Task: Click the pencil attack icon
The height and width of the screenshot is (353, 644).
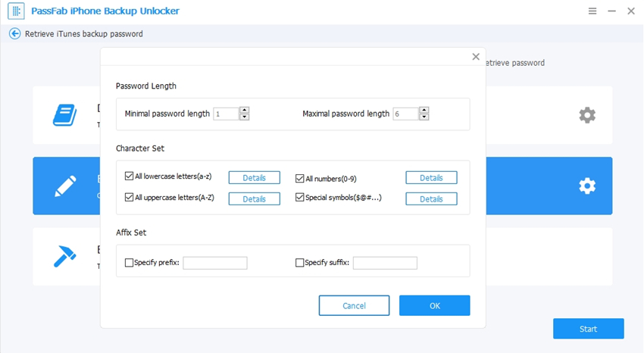Action: point(64,186)
